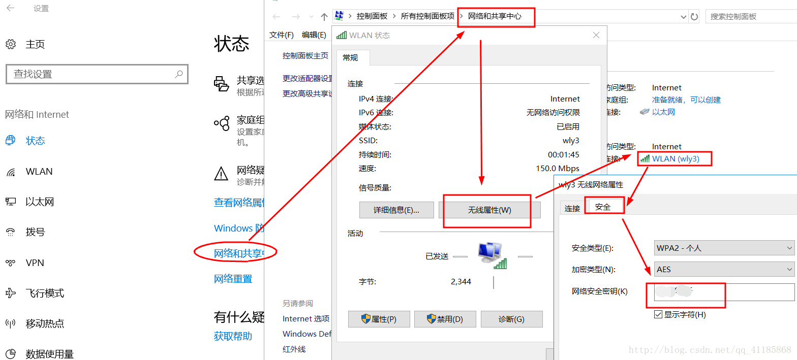Open the 获取帮助 link
This screenshot has width=797, height=360.
[x=233, y=336]
